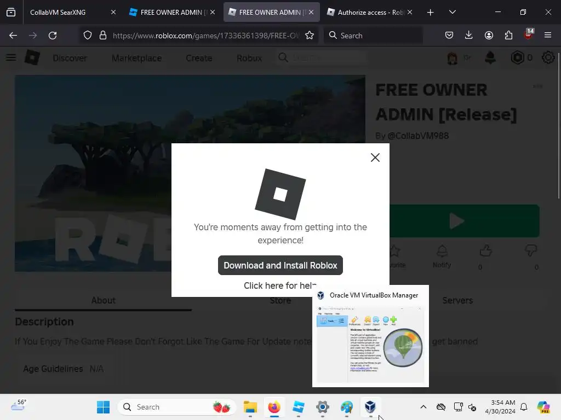The image size is (561, 420).
Task: Click the Firefox Search box
Action: (x=374, y=36)
